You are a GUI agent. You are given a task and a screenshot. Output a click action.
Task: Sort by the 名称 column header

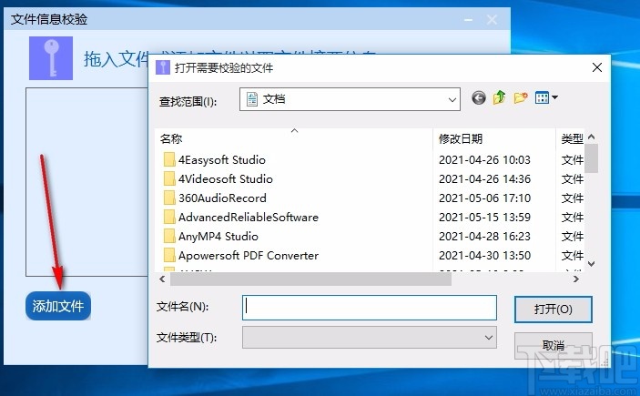[x=171, y=138]
